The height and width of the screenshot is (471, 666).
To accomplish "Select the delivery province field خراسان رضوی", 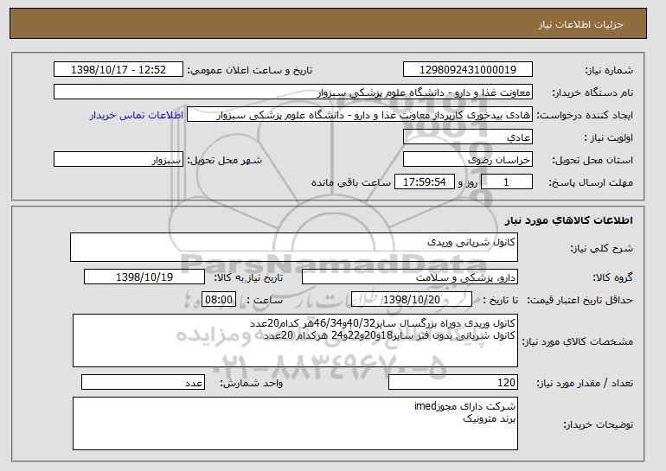I will point(468,160).
